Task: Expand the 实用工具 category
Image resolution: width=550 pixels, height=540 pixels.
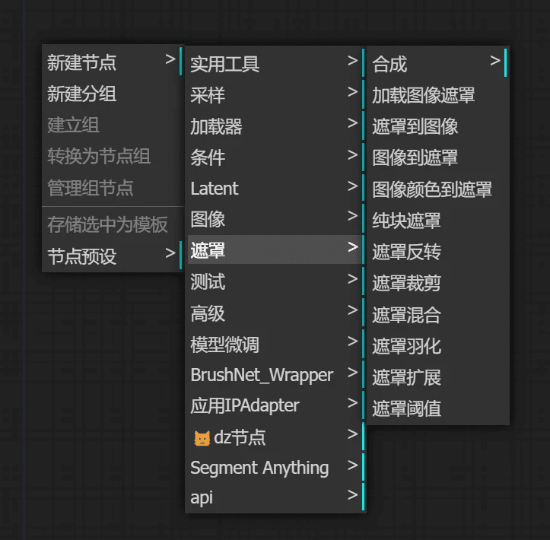Action: (275, 63)
